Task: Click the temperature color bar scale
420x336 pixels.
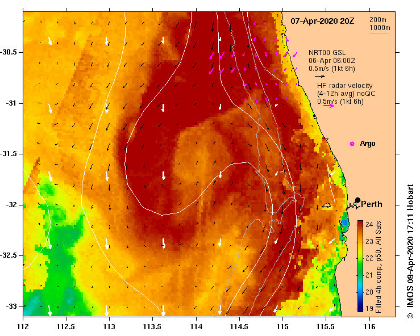Action: coord(360,266)
